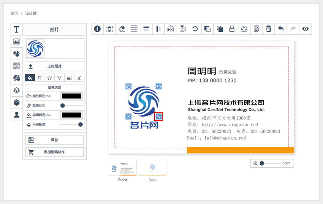Open the 填充颜色SVG black swatch
Viewport: 323px width, 204px height.
coord(72,96)
